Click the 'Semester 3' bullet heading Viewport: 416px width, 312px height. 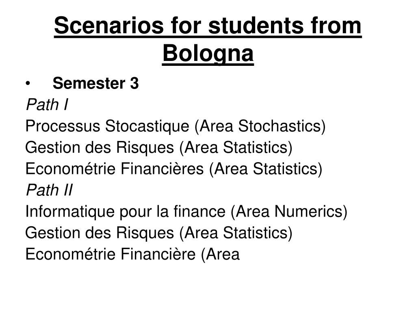pyautogui.click(x=95, y=83)
